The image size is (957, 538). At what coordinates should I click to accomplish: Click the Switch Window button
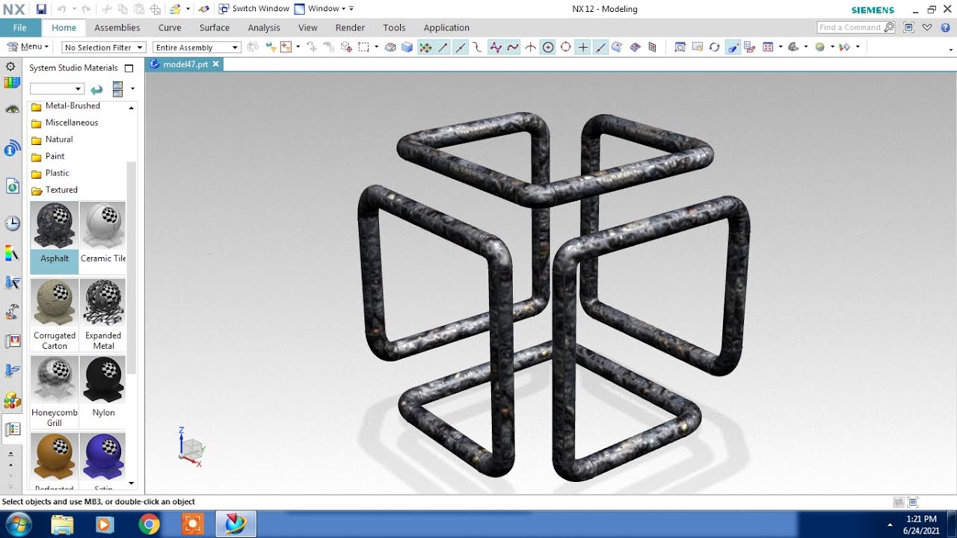click(x=253, y=9)
